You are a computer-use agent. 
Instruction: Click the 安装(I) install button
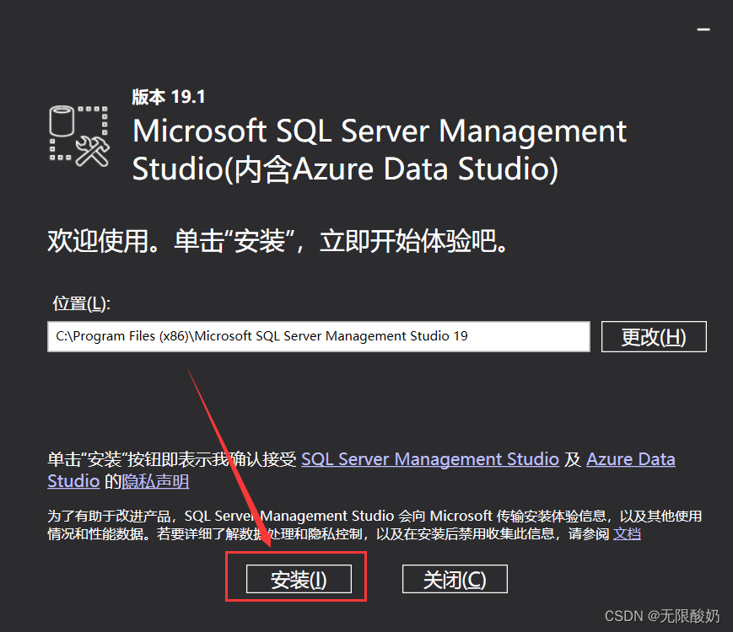pos(298,580)
